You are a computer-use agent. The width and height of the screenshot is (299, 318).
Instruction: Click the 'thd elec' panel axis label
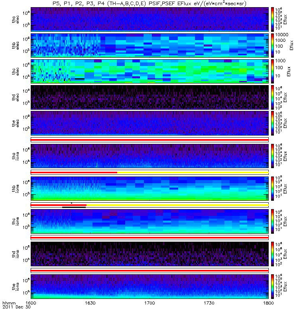pos(16,97)
